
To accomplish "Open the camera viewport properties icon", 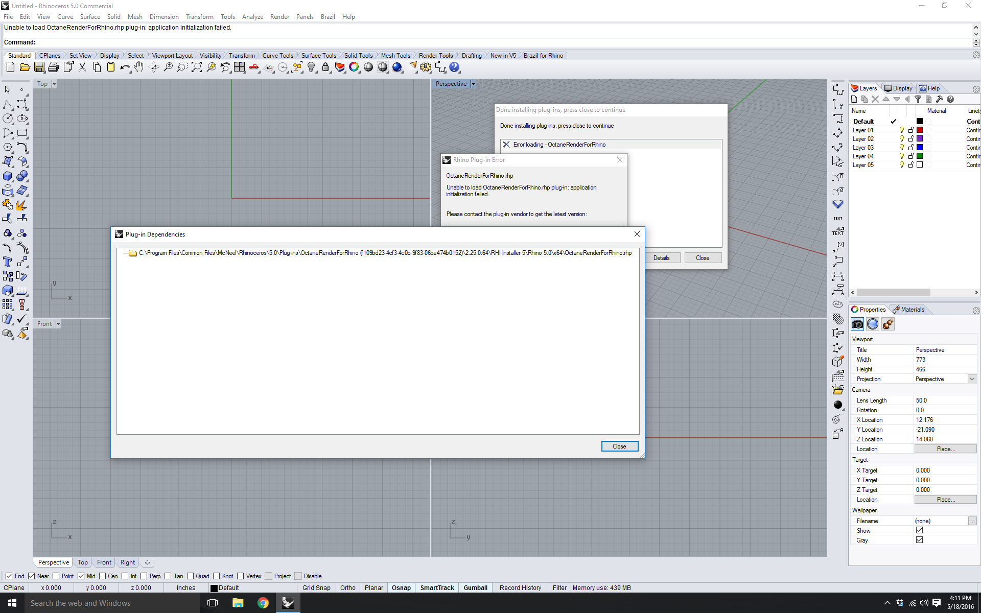I will coord(857,324).
